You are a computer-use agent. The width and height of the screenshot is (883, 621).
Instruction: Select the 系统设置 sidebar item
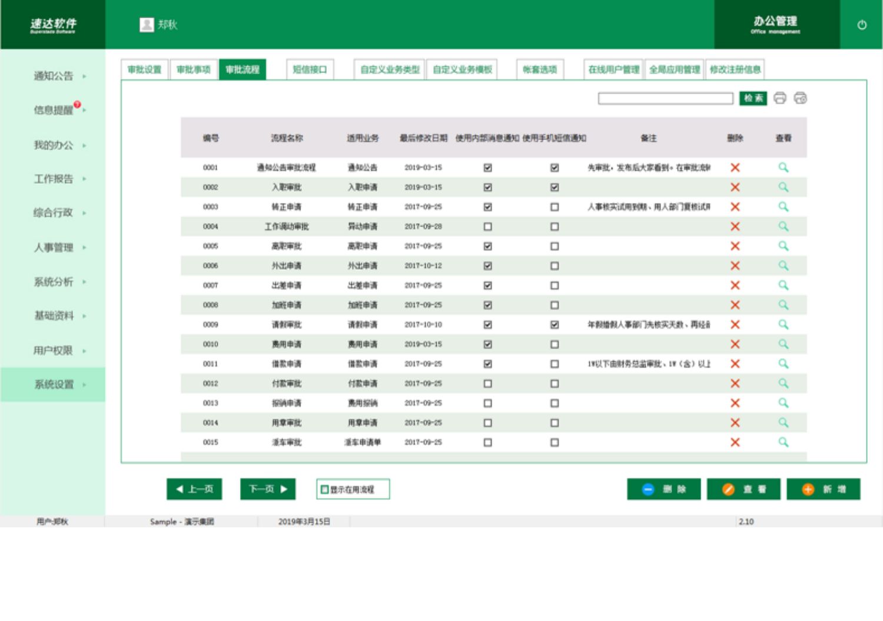(x=53, y=385)
